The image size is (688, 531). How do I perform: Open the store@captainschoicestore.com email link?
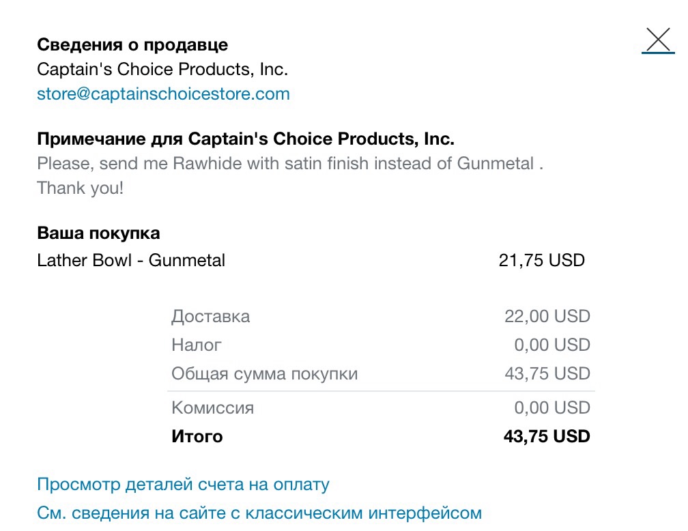[163, 94]
